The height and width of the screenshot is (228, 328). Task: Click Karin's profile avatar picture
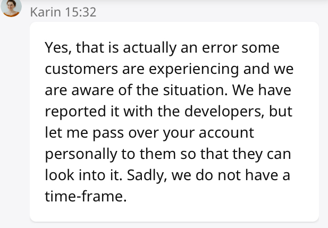pos(12,7)
